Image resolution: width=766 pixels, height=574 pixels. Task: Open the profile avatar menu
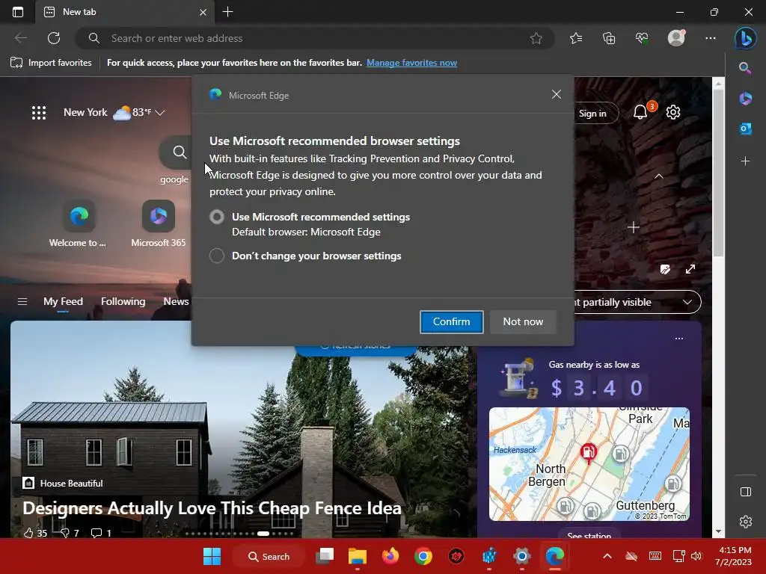tap(676, 37)
